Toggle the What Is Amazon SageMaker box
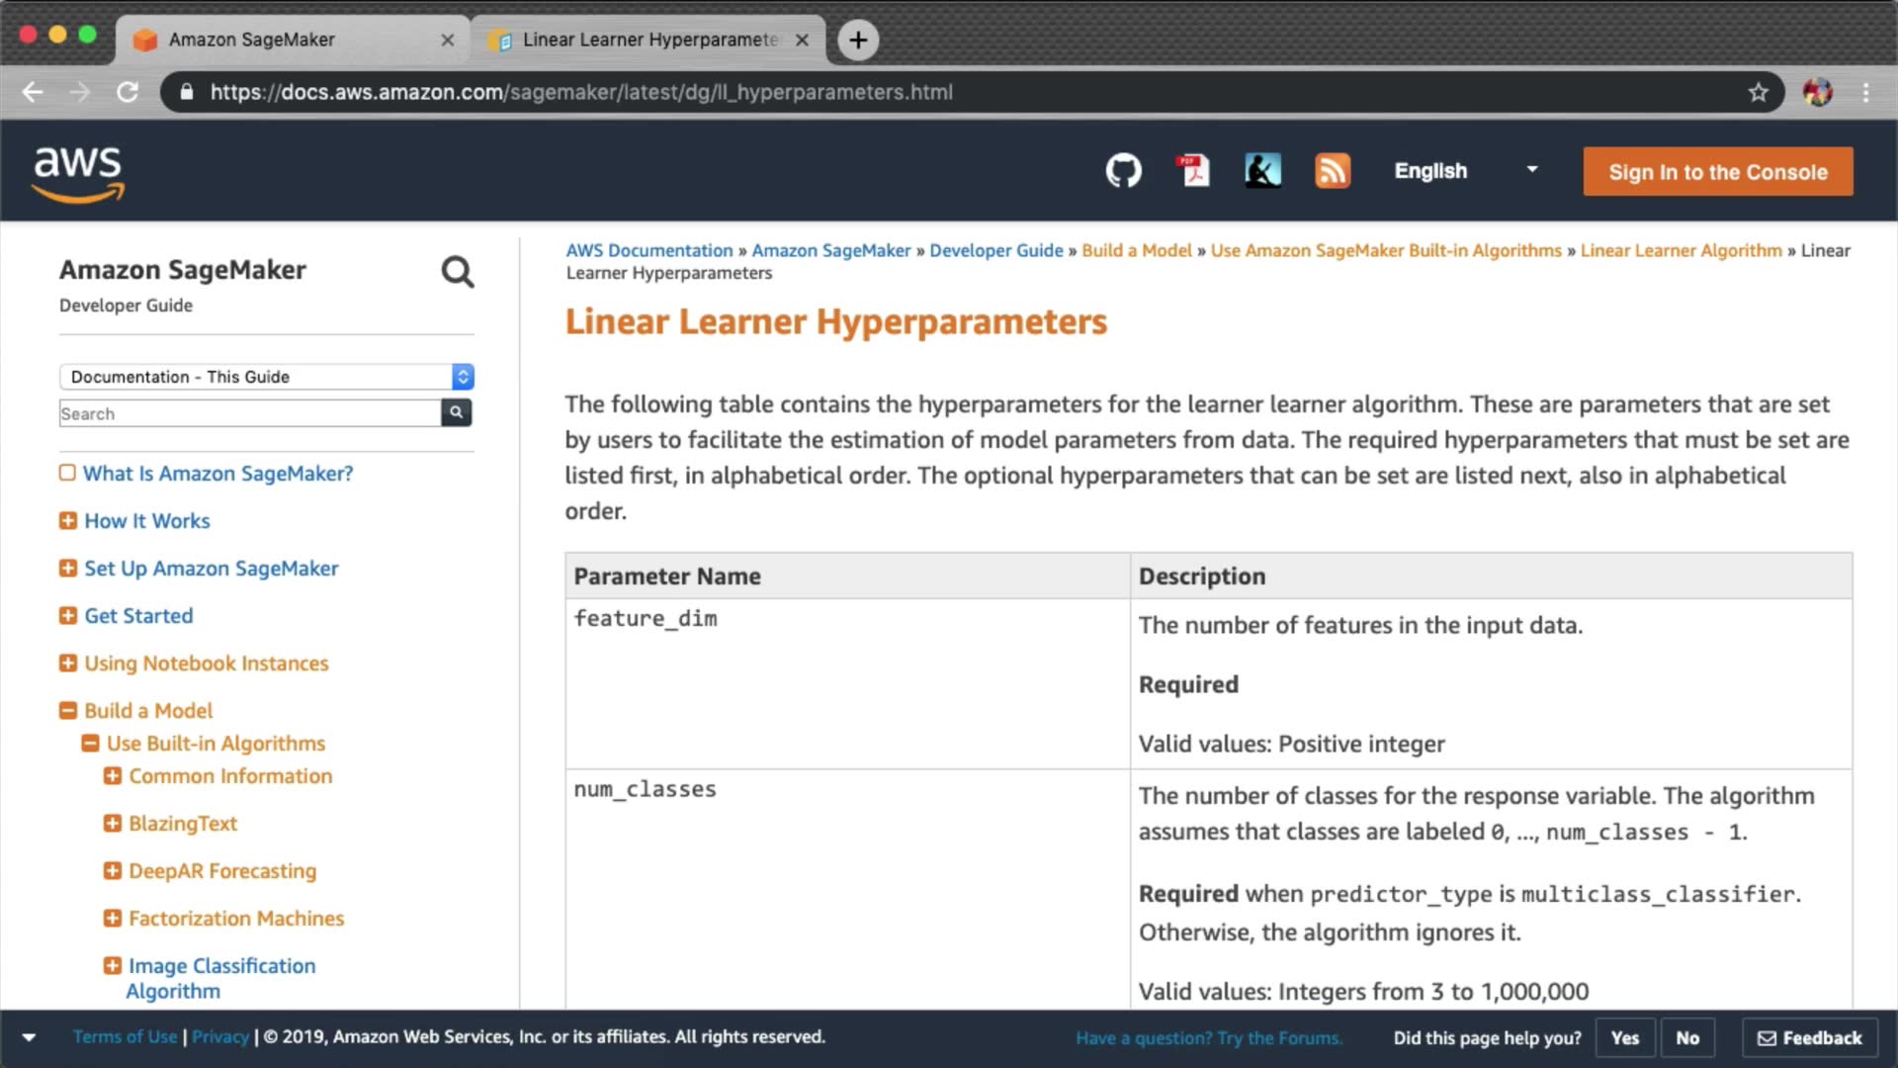This screenshot has height=1068, width=1898. coord(67,473)
